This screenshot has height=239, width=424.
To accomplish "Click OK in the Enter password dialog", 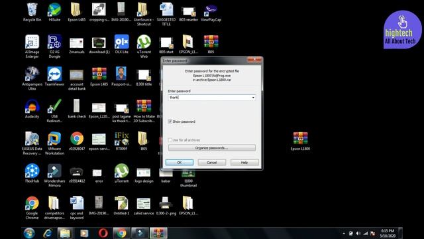I will [x=180, y=162].
